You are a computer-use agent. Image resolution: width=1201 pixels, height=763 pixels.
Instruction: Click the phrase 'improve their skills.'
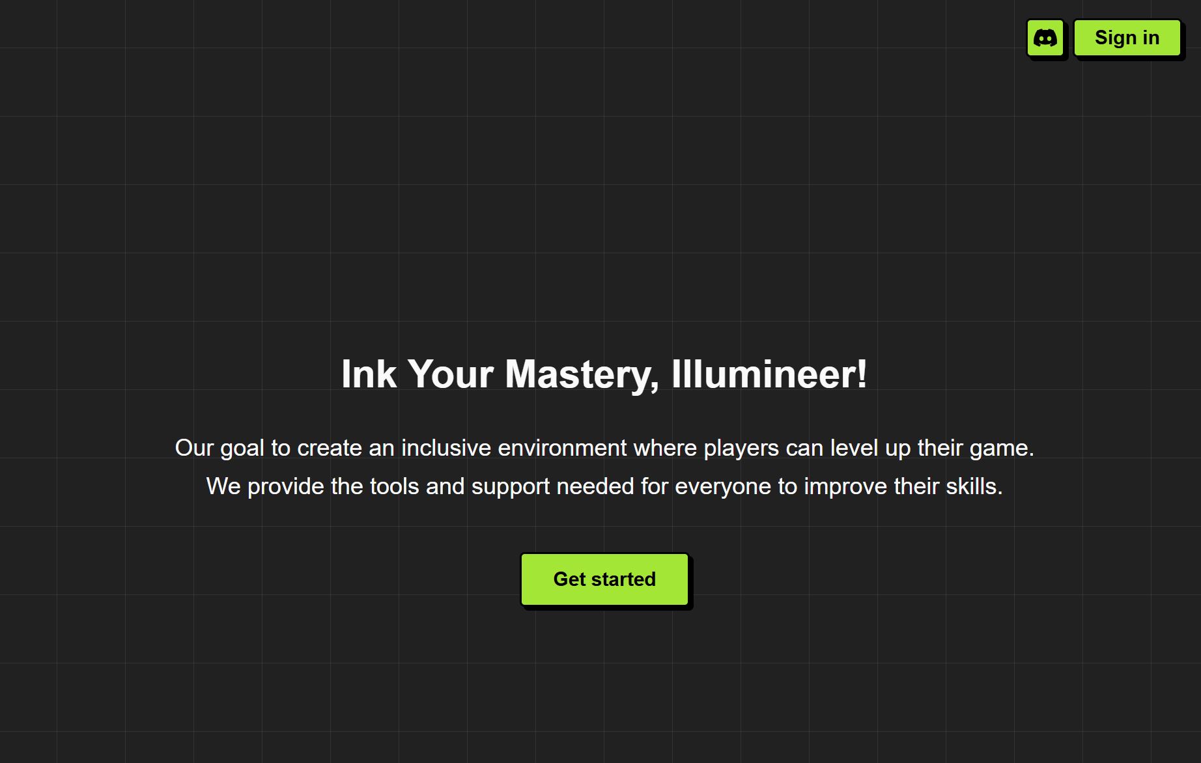[903, 486]
